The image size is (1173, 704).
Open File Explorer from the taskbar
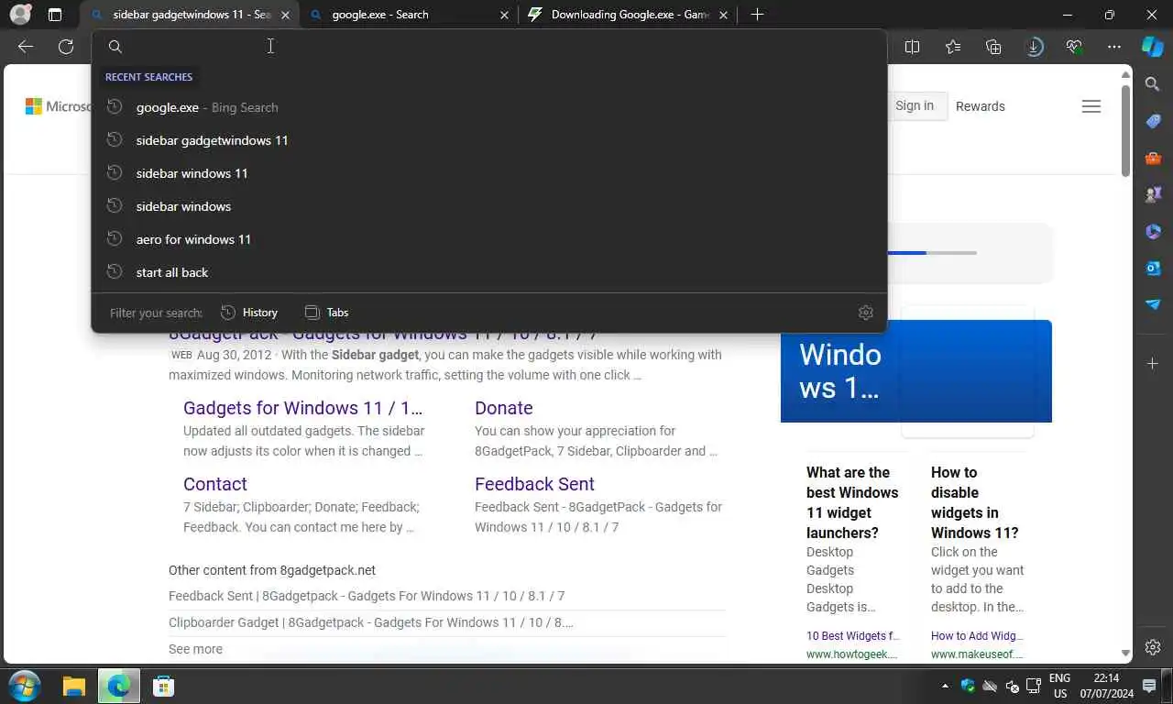point(74,686)
